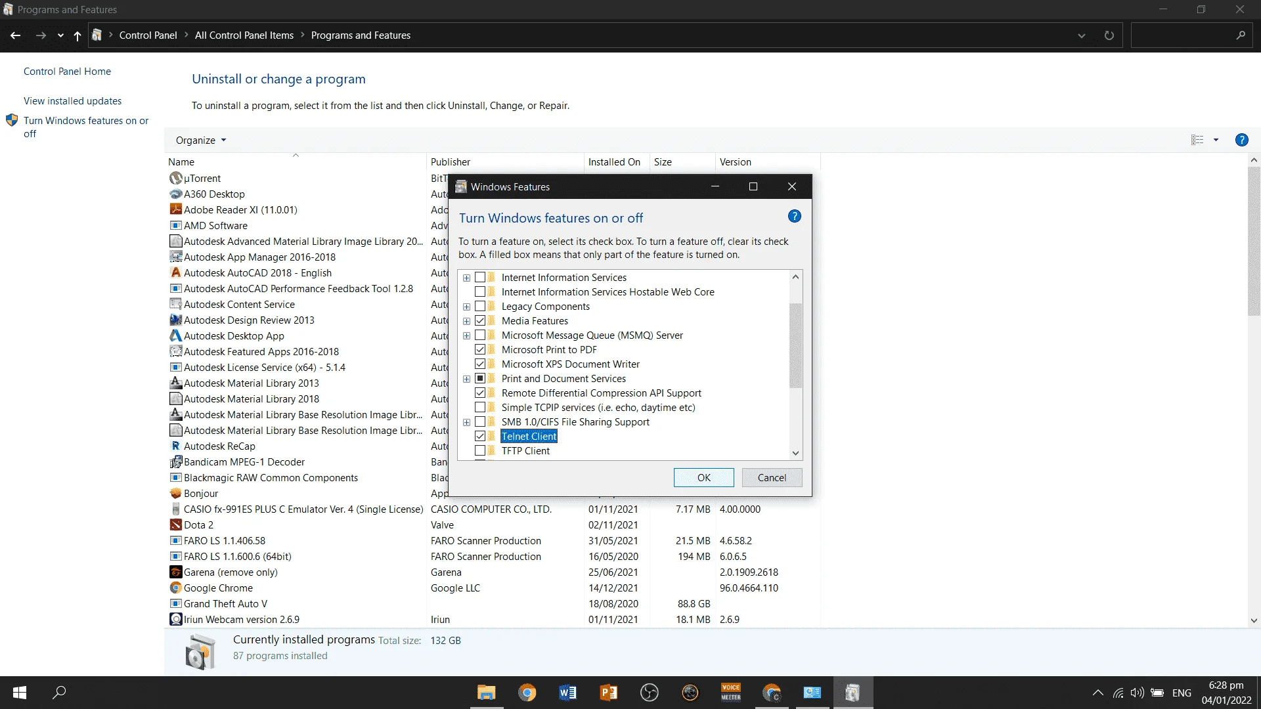Check Internet Information Services Hostable Web Core

click(x=480, y=292)
